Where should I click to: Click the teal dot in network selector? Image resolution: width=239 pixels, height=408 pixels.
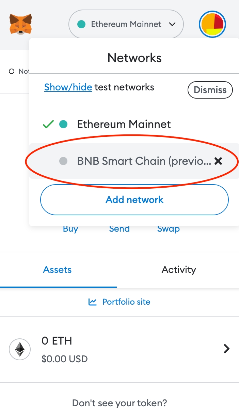coord(81,25)
